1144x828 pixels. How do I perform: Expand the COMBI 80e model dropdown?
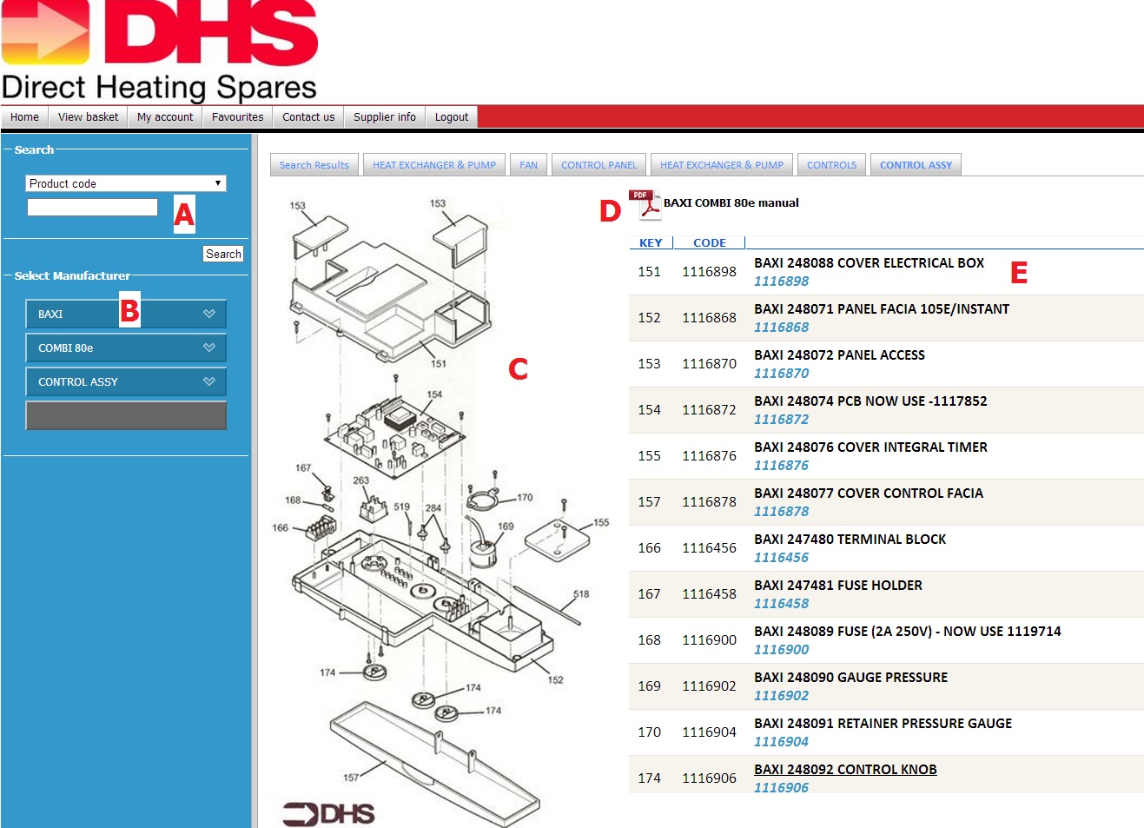[x=126, y=348]
